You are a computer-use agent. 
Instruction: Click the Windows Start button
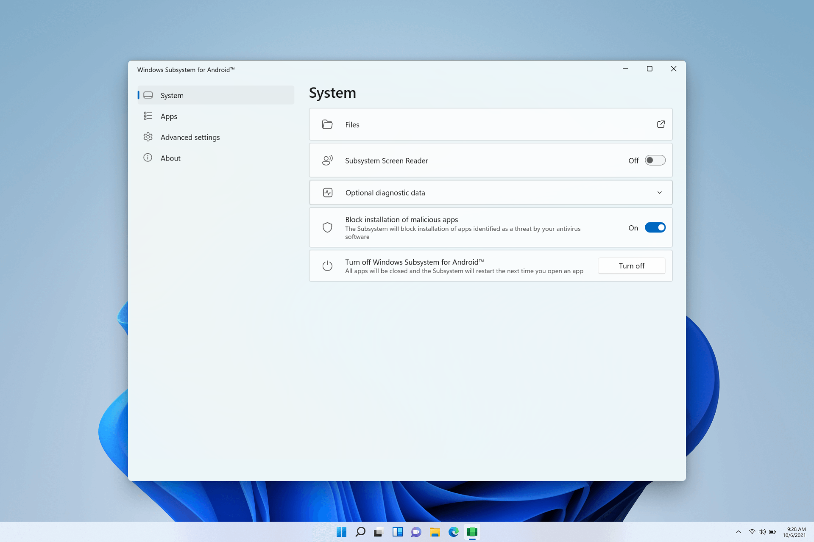[340, 532]
